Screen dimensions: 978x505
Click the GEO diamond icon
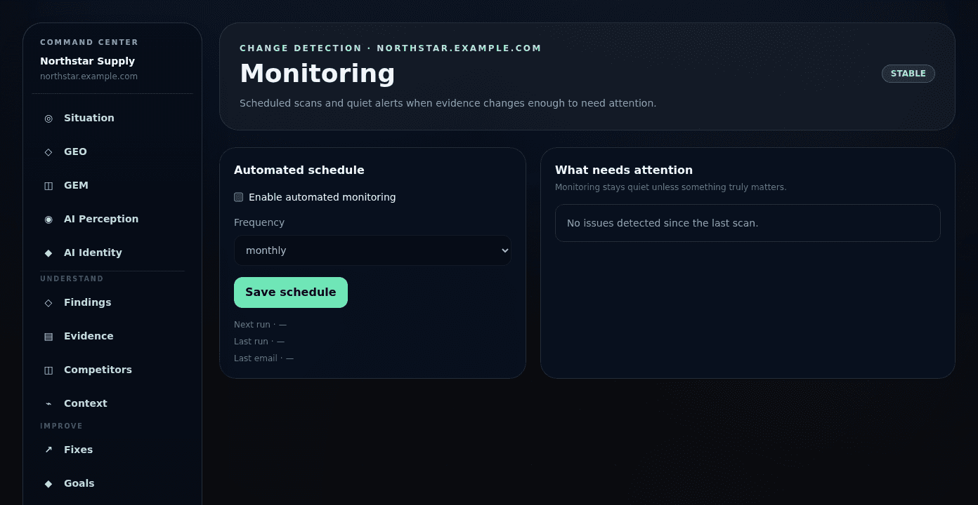pyautogui.click(x=48, y=151)
